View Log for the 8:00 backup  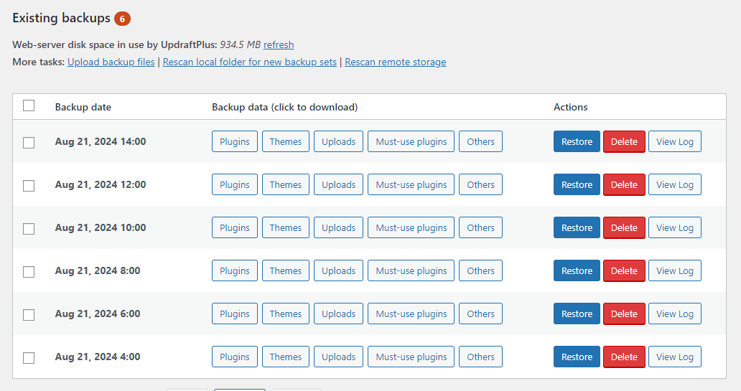(x=674, y=270)
